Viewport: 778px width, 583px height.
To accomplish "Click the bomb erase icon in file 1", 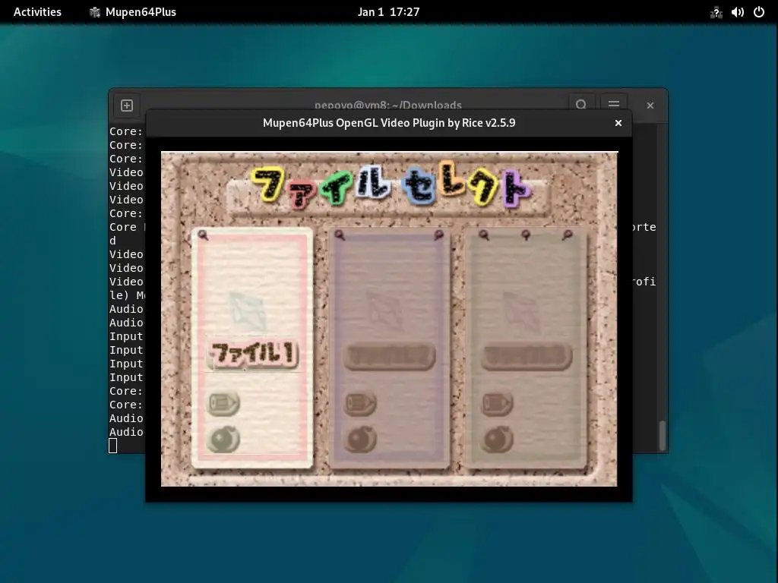I will pos(224,440).
